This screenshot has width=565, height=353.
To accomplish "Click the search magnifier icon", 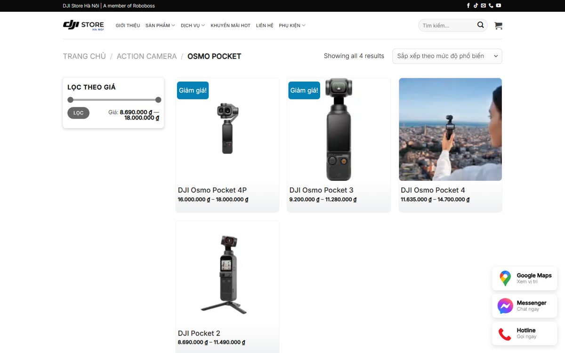I will (481, 25).
